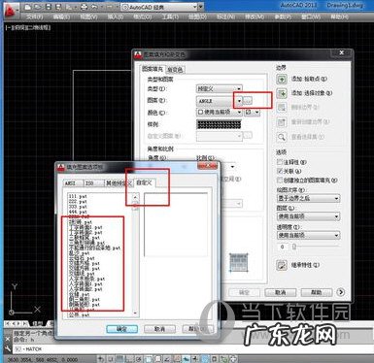
Task: Switch to the 其他预定义 tab
Action: [x=119, y=183]
